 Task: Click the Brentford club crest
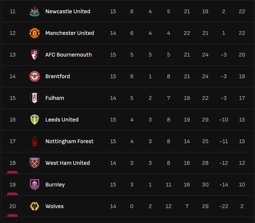pyautogui.click(x=35, y=76)
